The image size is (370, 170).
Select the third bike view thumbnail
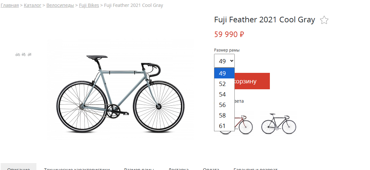click(x=30, y=54)
